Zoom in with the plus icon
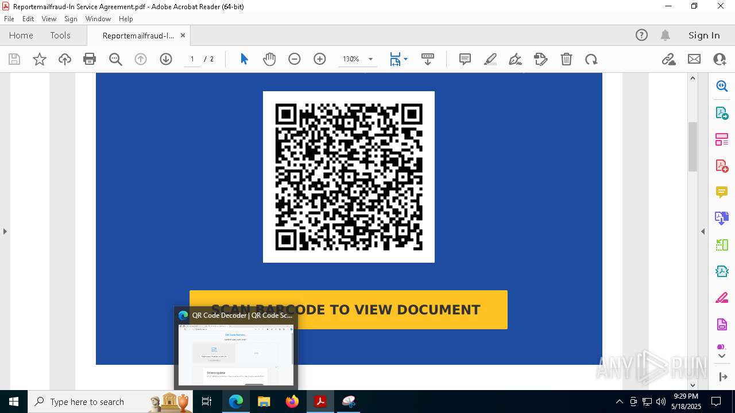This screenshot has height=413, width=735. point(320,59)
